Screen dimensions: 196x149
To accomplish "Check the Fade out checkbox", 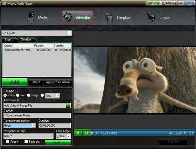I will pyautogui.click(x=26, y=142).
